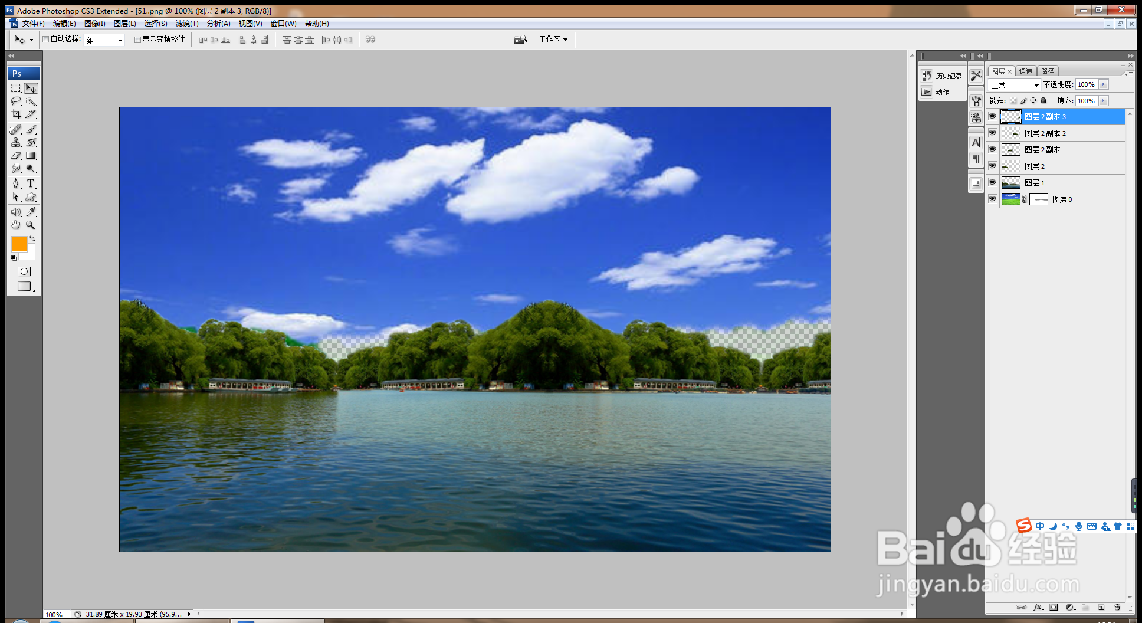Image resolution: width=1142 pixels, height=623 pixels.
Task: Collapse the toolbox to single column
Action: [11, 56]
